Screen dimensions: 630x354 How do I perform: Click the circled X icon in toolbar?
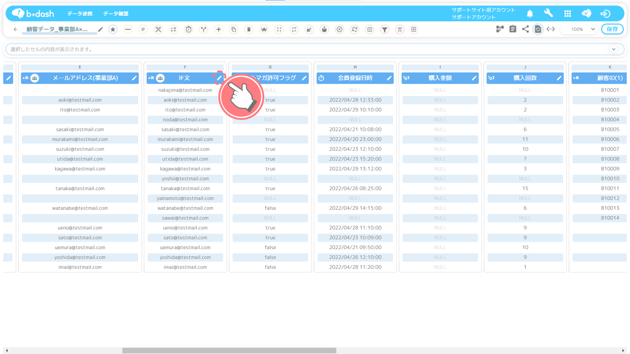[x=340, y=29]
